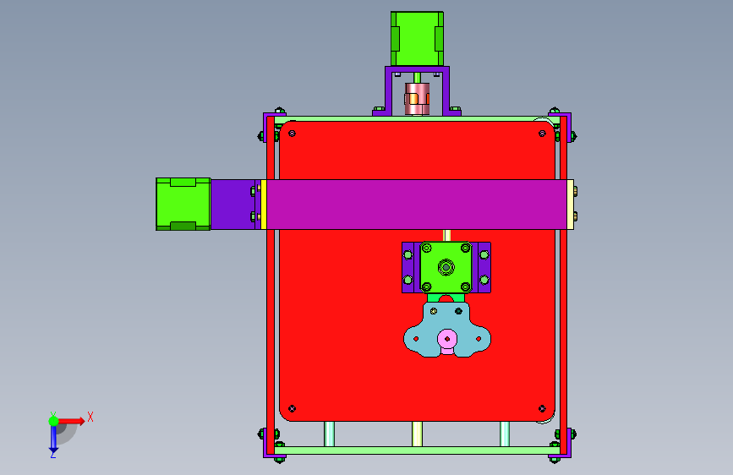Select the middle vertical rod at bottom

coord(417,434)
